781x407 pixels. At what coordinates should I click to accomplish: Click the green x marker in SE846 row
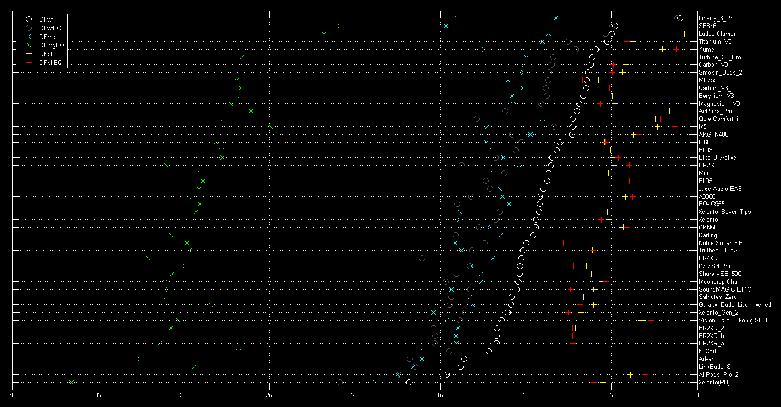339,26
